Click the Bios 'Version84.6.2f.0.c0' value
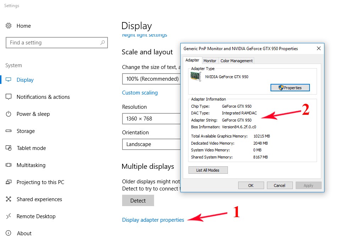 pyautogui.click(x=239, y=127)
